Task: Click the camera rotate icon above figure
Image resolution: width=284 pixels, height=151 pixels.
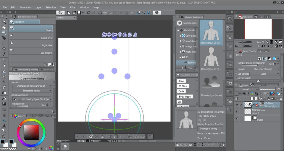Action: click(104, 35)
